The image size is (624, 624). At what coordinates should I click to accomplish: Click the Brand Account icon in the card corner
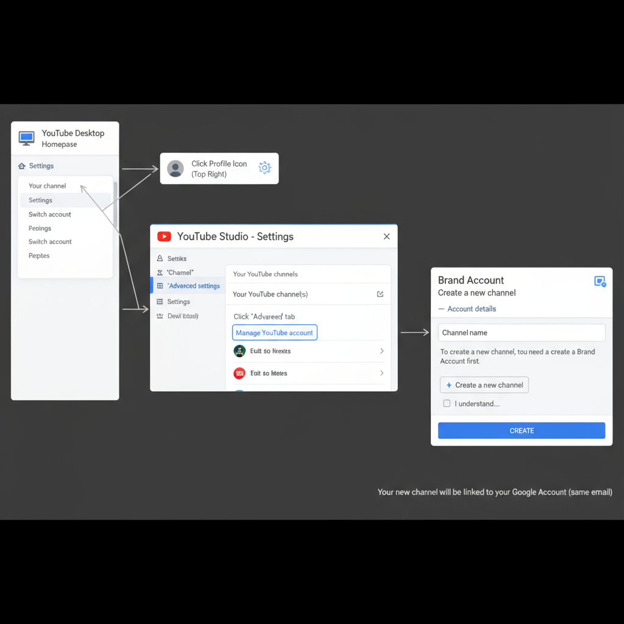pos(600,282)
